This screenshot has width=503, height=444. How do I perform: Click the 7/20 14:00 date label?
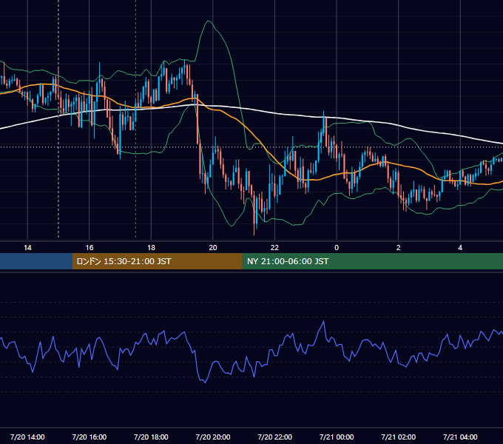click(x=27, y=437)
